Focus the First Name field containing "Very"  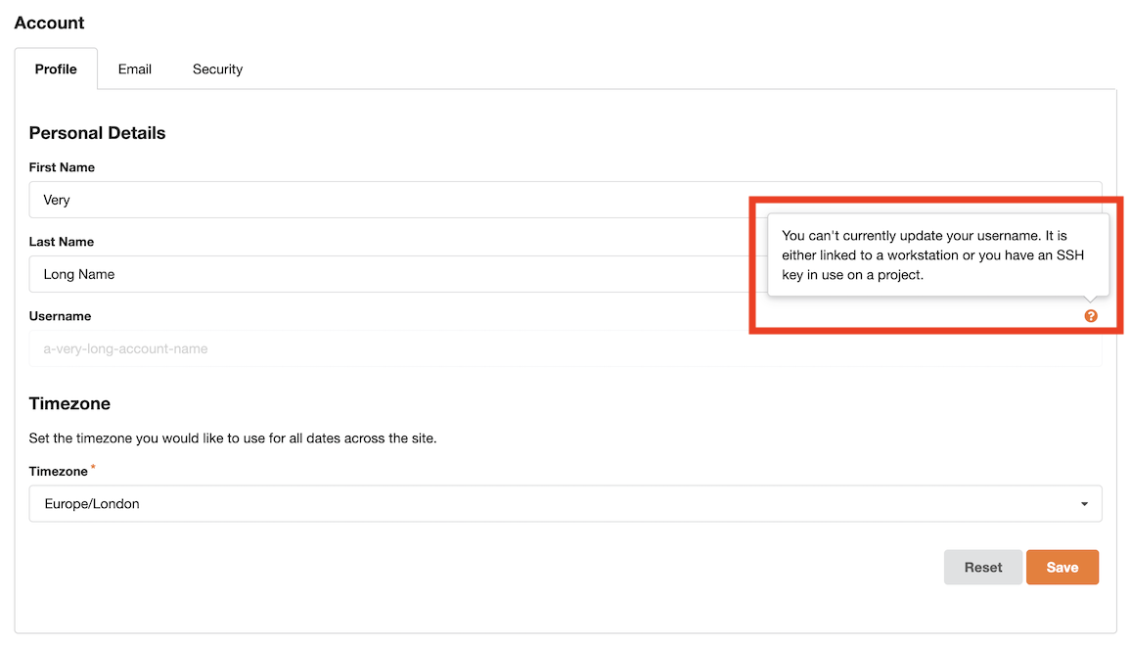[391, 200]
